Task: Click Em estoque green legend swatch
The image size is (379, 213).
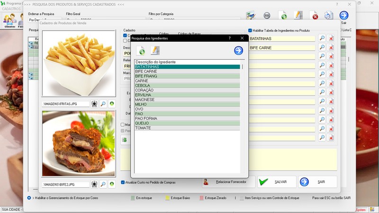Action: pyautogui.click(x=133, y=198)
